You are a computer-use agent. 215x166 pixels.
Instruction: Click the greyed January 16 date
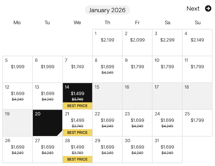pyautogui.click(x=137, y=96)
